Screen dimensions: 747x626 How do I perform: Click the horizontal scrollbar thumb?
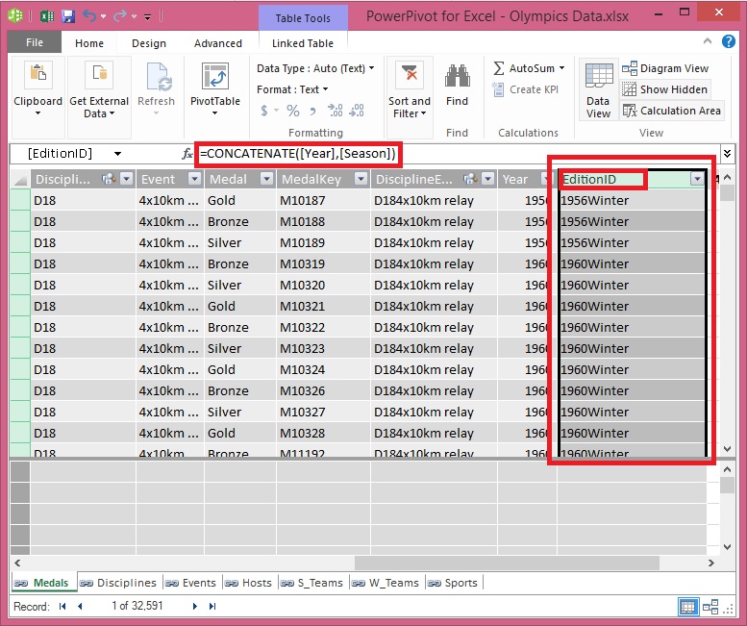tap(507, 563)
